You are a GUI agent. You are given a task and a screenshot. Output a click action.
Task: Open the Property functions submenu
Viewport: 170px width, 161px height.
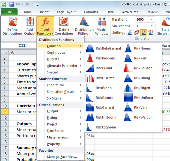point(60,144)
